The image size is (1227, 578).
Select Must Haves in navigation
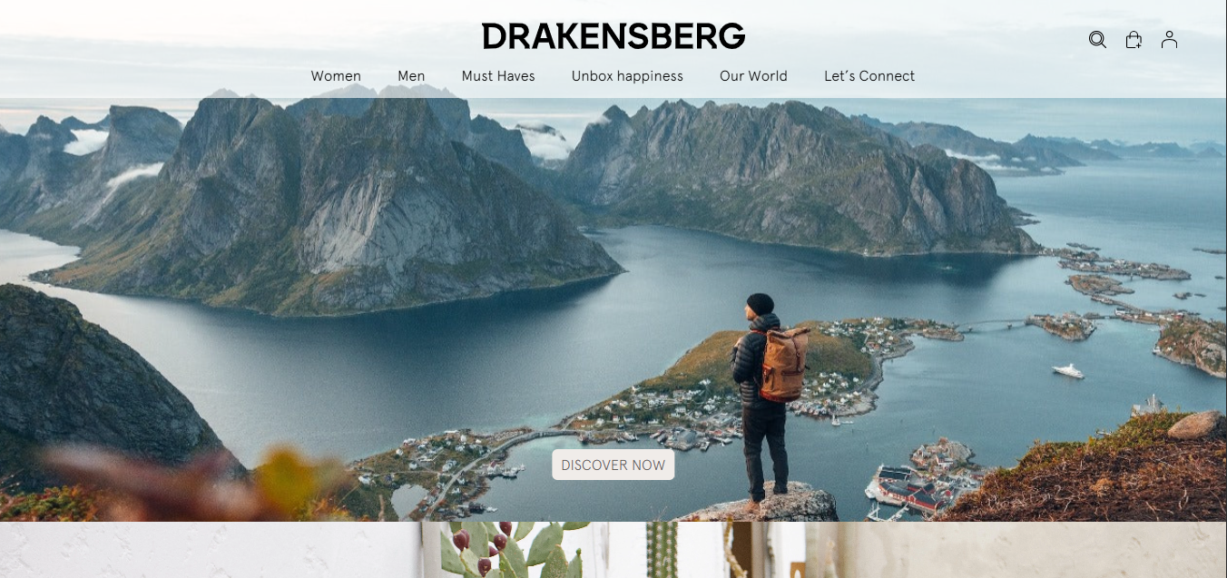coord(498,76)
